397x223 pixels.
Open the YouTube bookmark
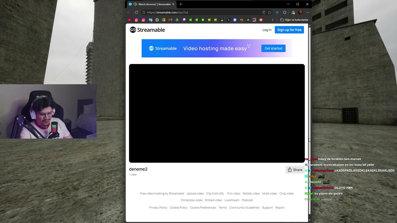[130, 20]
